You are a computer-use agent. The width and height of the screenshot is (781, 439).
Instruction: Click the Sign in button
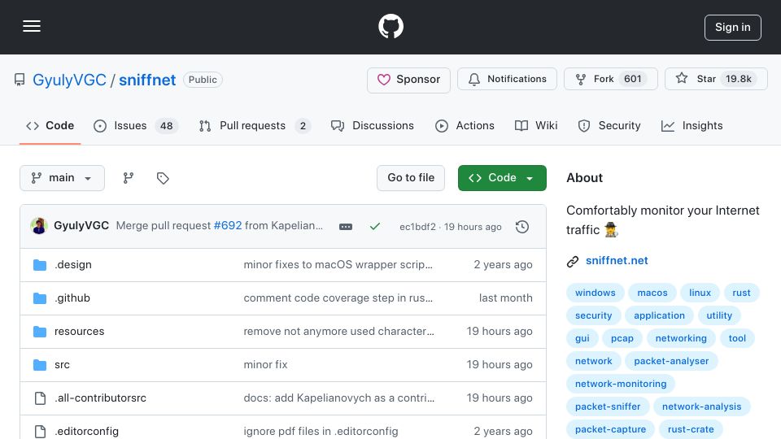733,28
